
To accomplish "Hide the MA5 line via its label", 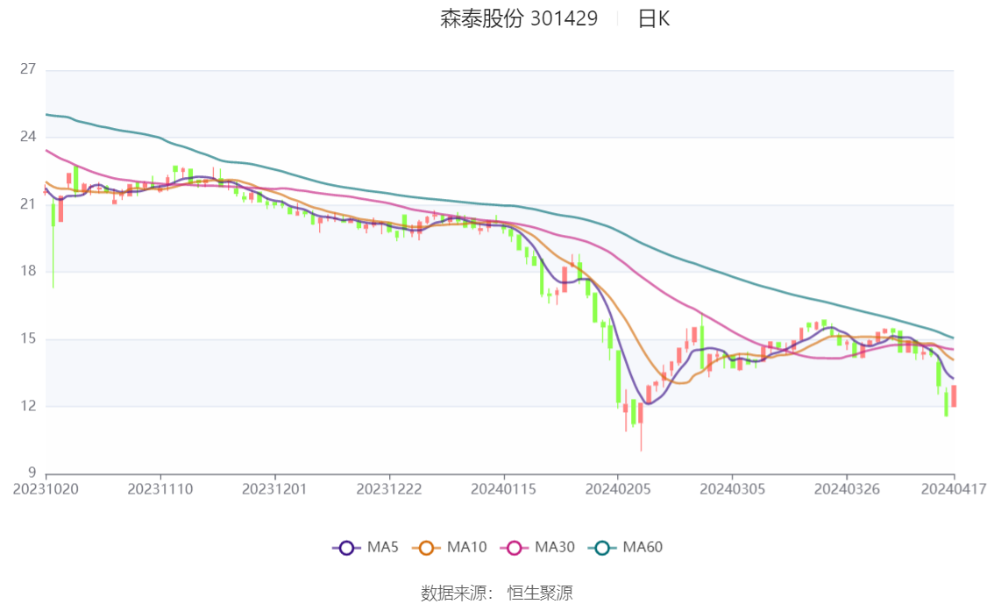I will click(383, 547).
